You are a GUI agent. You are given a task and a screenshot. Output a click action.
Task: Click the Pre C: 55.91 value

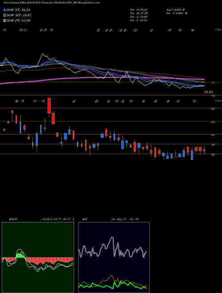click(139, 20)
